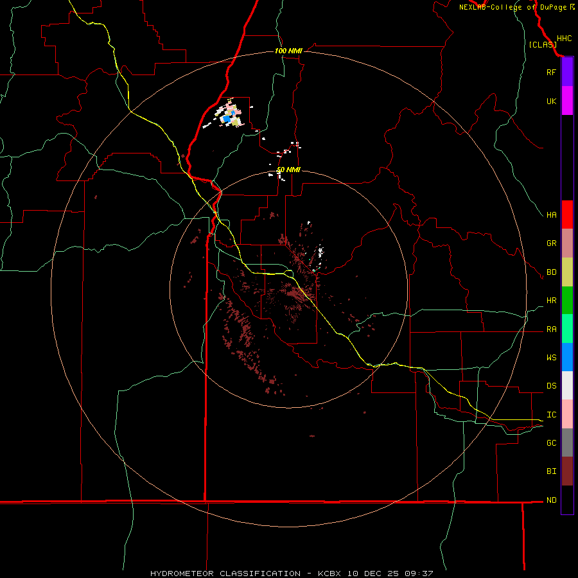
Task: Click the BD legend label
Action: tap(551, 272)
